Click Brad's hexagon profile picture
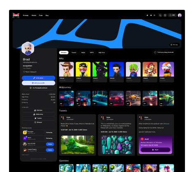 coord(28,48)
